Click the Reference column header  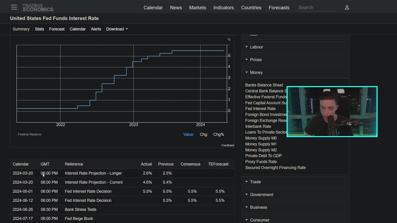pos(74,164)
